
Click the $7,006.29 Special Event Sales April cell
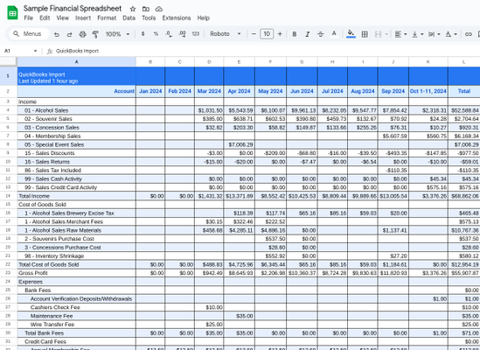239,144
